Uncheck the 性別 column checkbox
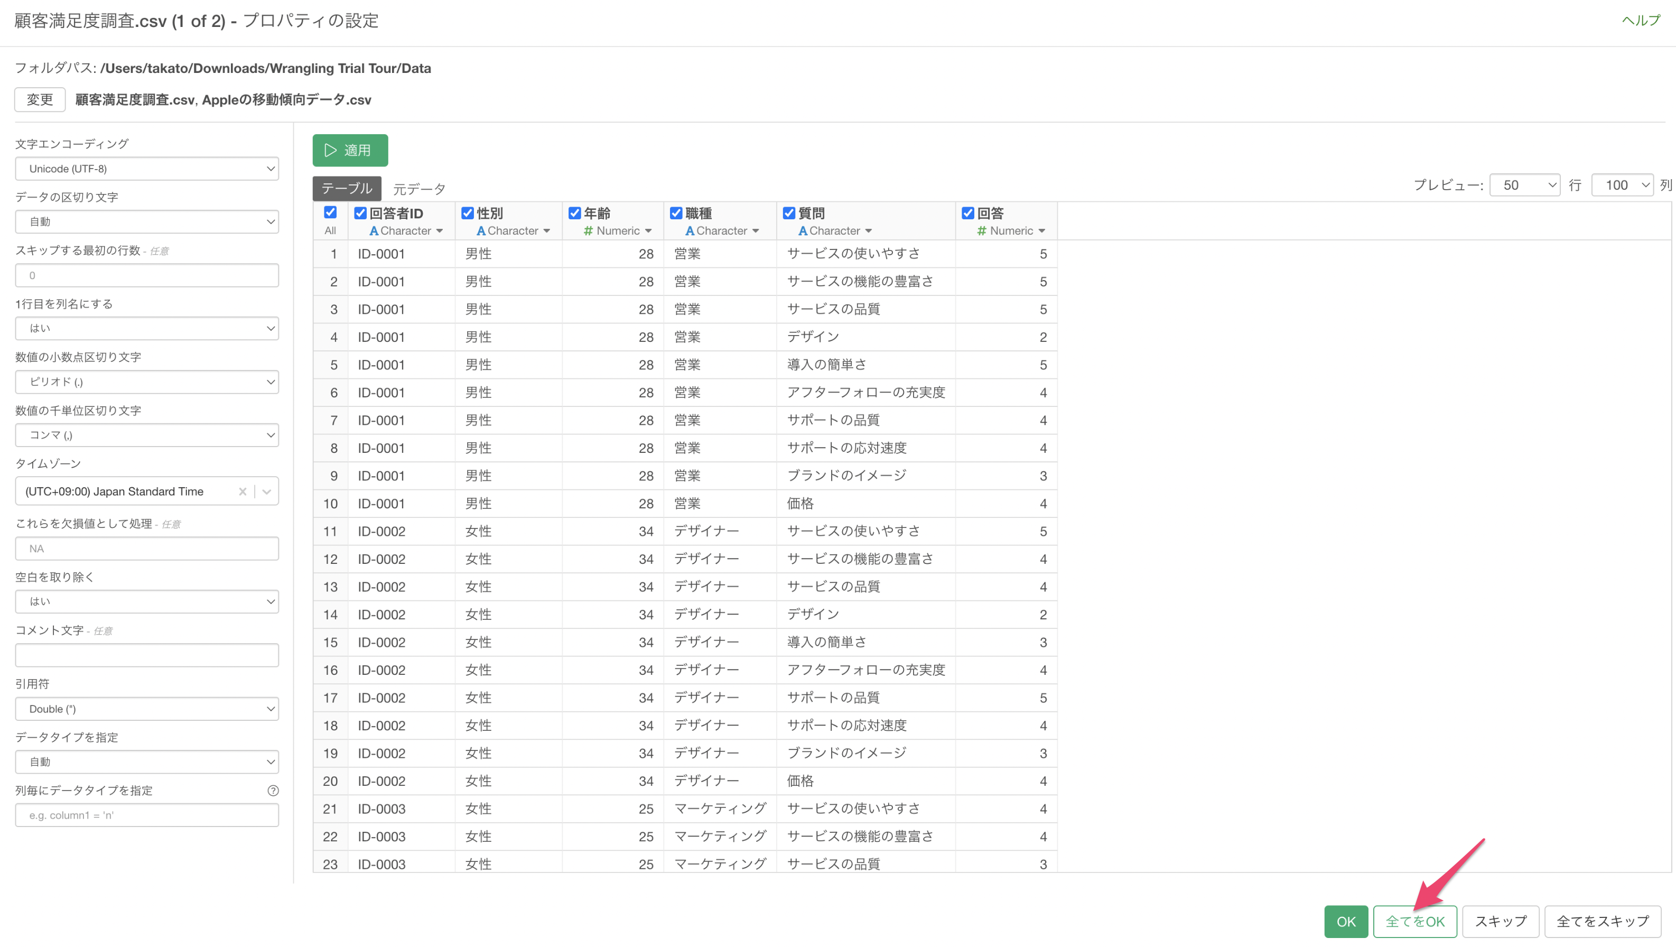The image size is (1676, 947). click(x=468, y=213)
